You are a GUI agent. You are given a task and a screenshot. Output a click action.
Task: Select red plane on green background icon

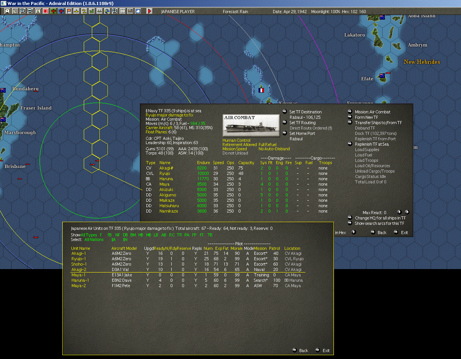pyautogui.click(x=53, y=11)
